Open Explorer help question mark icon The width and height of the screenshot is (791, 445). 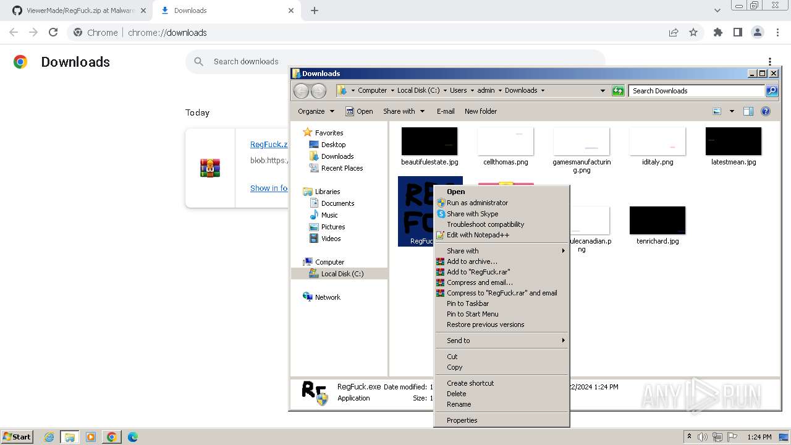point(766,111)
